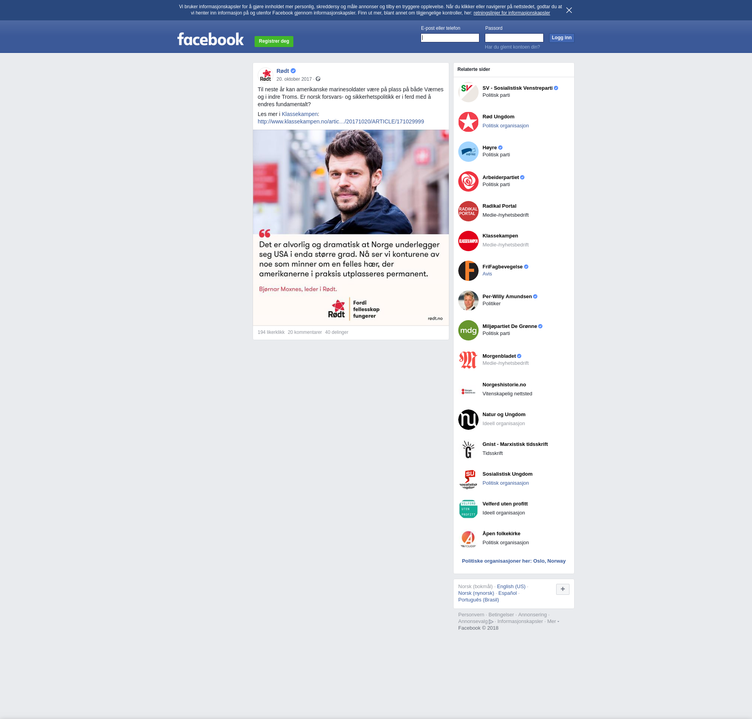The image size is (752, 719).
Task: Open Radikal Portal name link
Action: (x=499, y=206)
